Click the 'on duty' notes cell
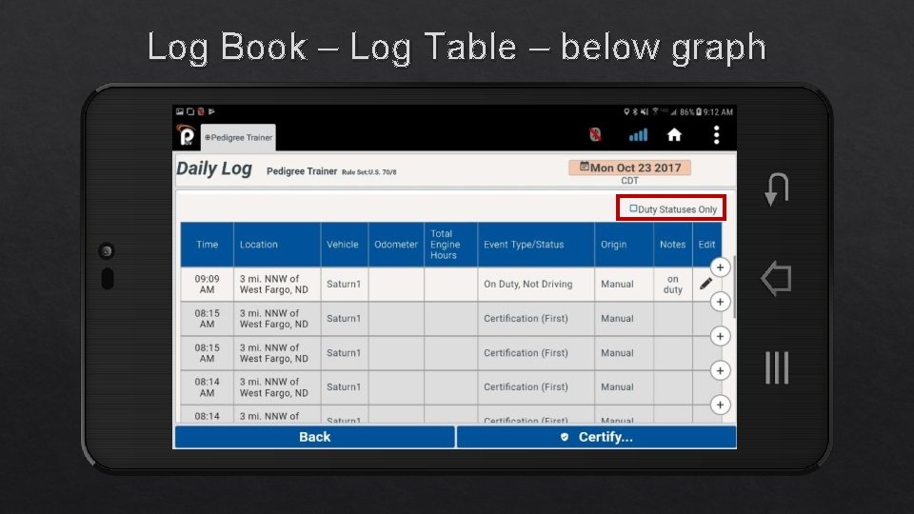This screenshot has height=514, width=914. click(673, 285)
